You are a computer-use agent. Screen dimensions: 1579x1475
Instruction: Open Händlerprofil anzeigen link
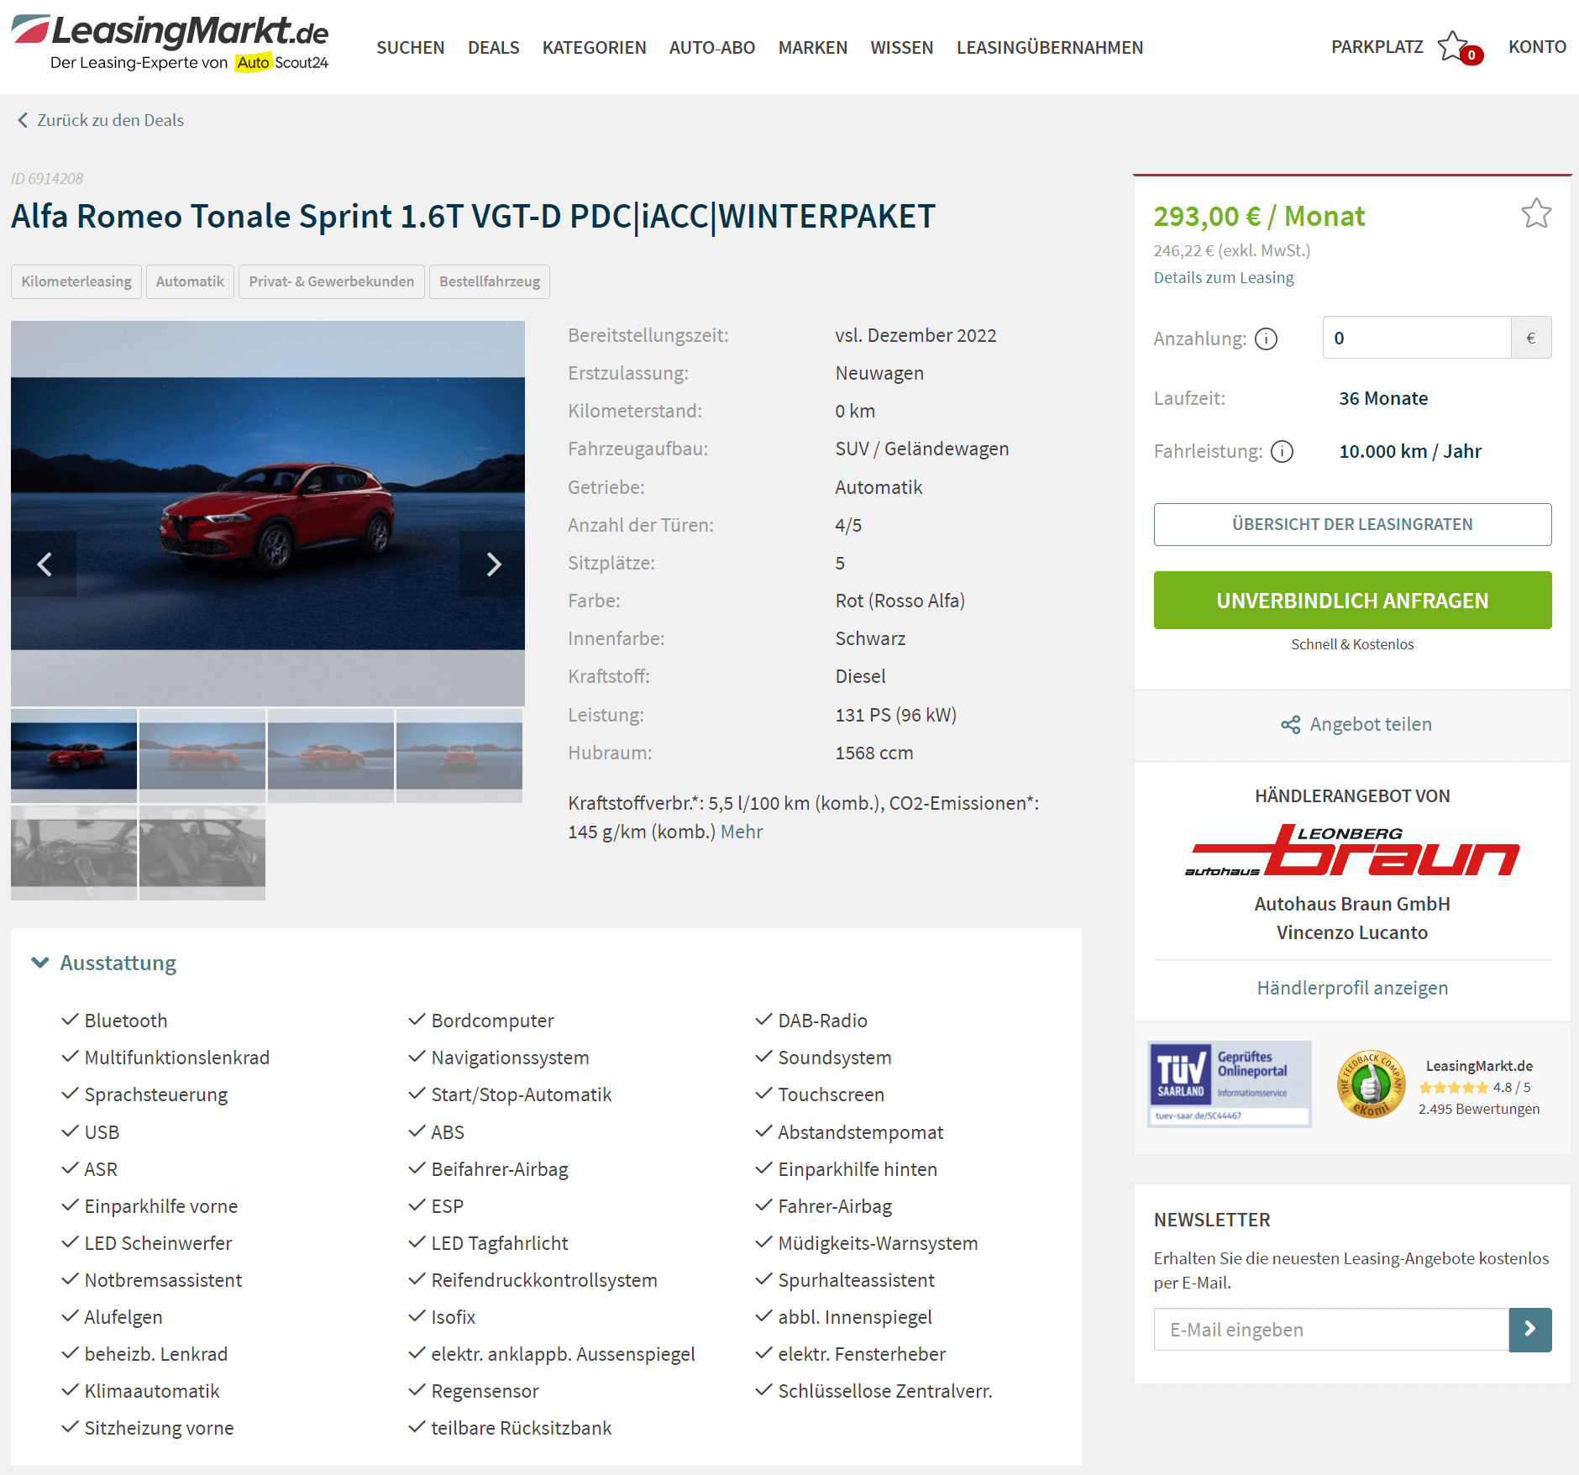pyautogui.click(x=1352, y=988)
